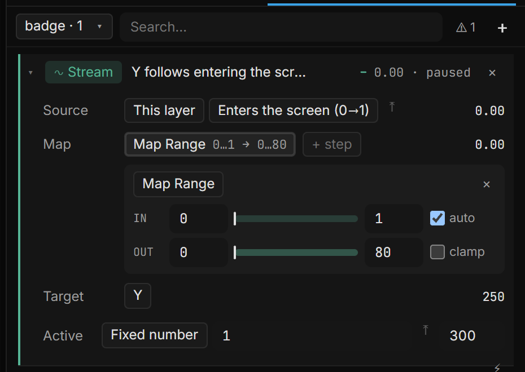The height and width of the screenshot is (372, 525).
Task: Open the Enters the screen (0→1) selector
Action: coord(294,110)
